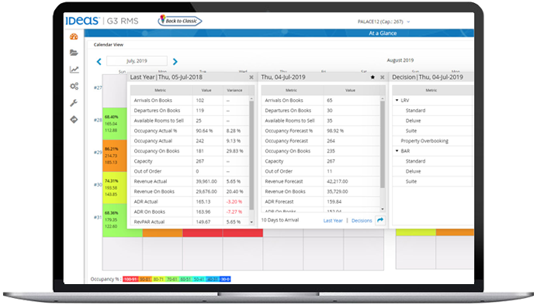The image size is (537, 305).
Task: Click the 74.31% yellow calendar cell
Action: 115,187
